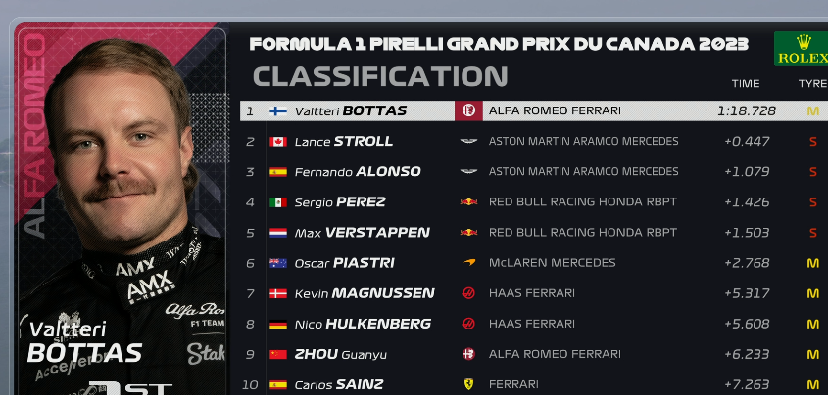Click the Finland flag beside Bottas

(x=278, y=111)
